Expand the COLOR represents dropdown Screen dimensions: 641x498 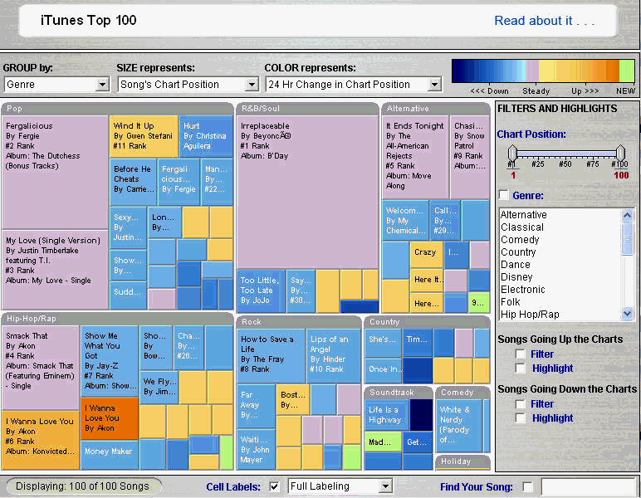353,84
